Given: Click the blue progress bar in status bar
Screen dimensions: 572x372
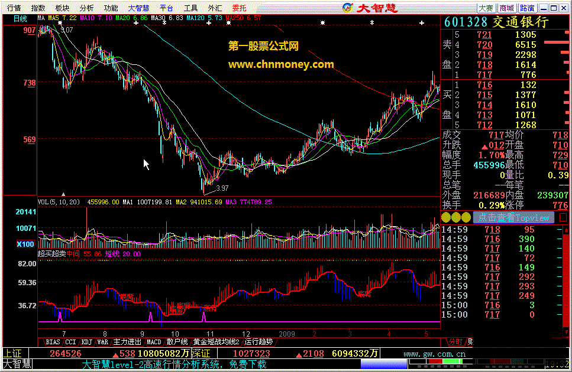Looking at the screenshot, I should tap(384, 364).
